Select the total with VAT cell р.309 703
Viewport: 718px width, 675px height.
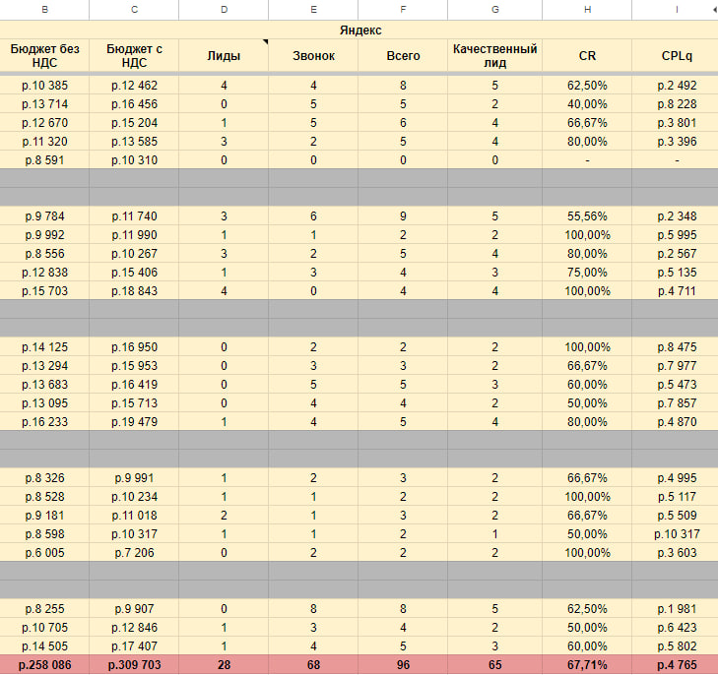[134, 664]
